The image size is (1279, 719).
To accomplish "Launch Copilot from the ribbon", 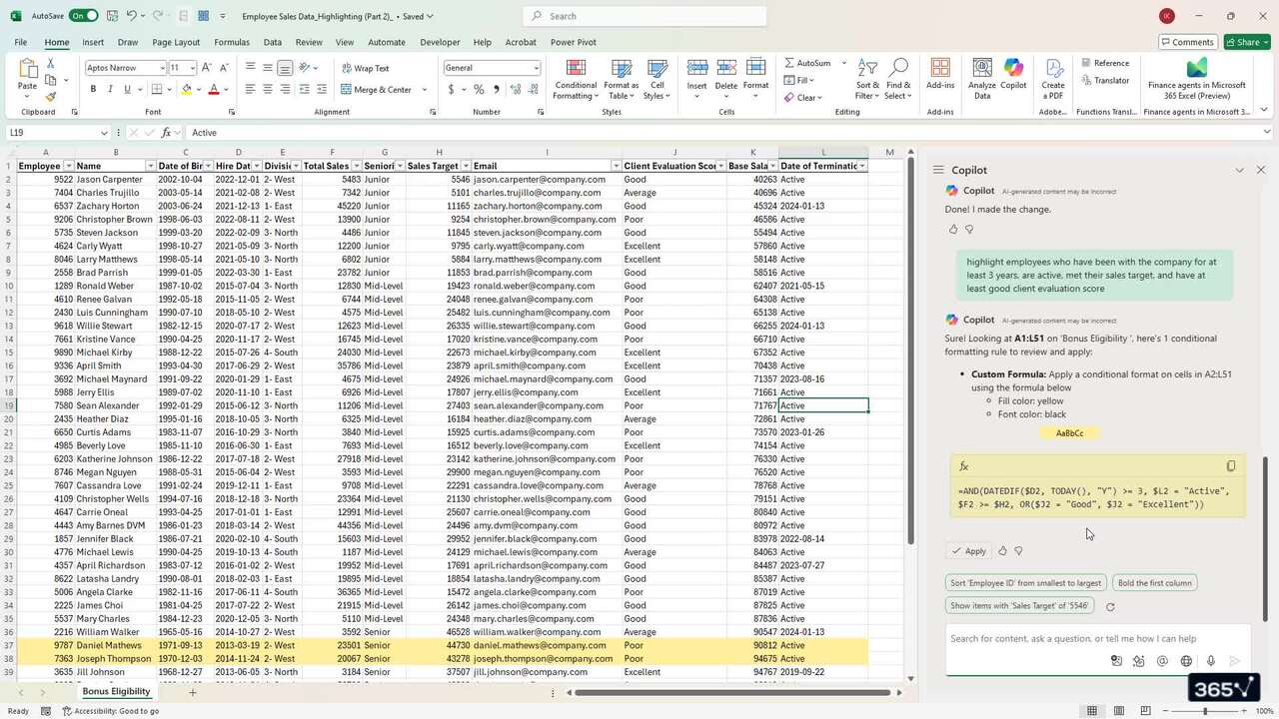I will (x=1013, y=80).
